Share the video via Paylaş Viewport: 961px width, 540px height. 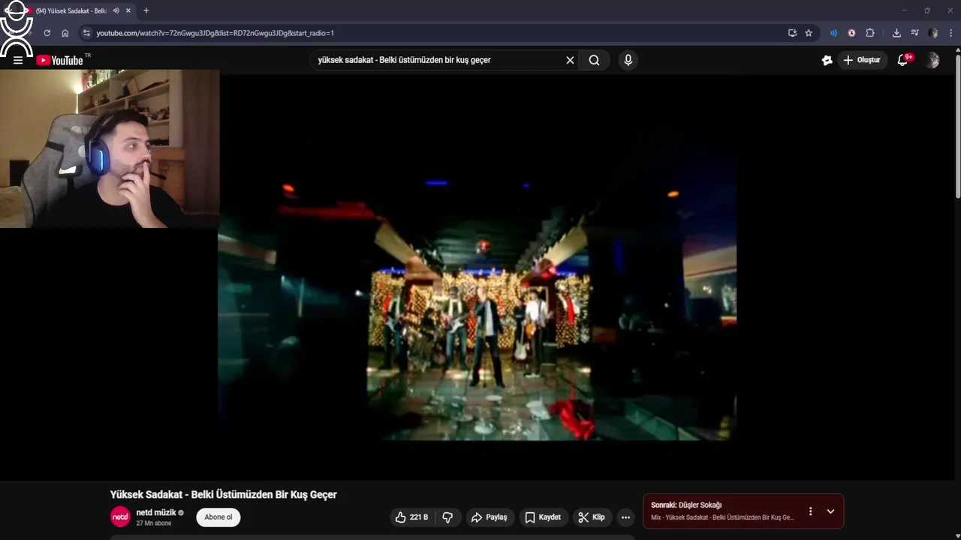(489, 517)
